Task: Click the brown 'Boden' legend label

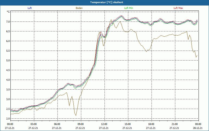Action: tap(79, 8)
